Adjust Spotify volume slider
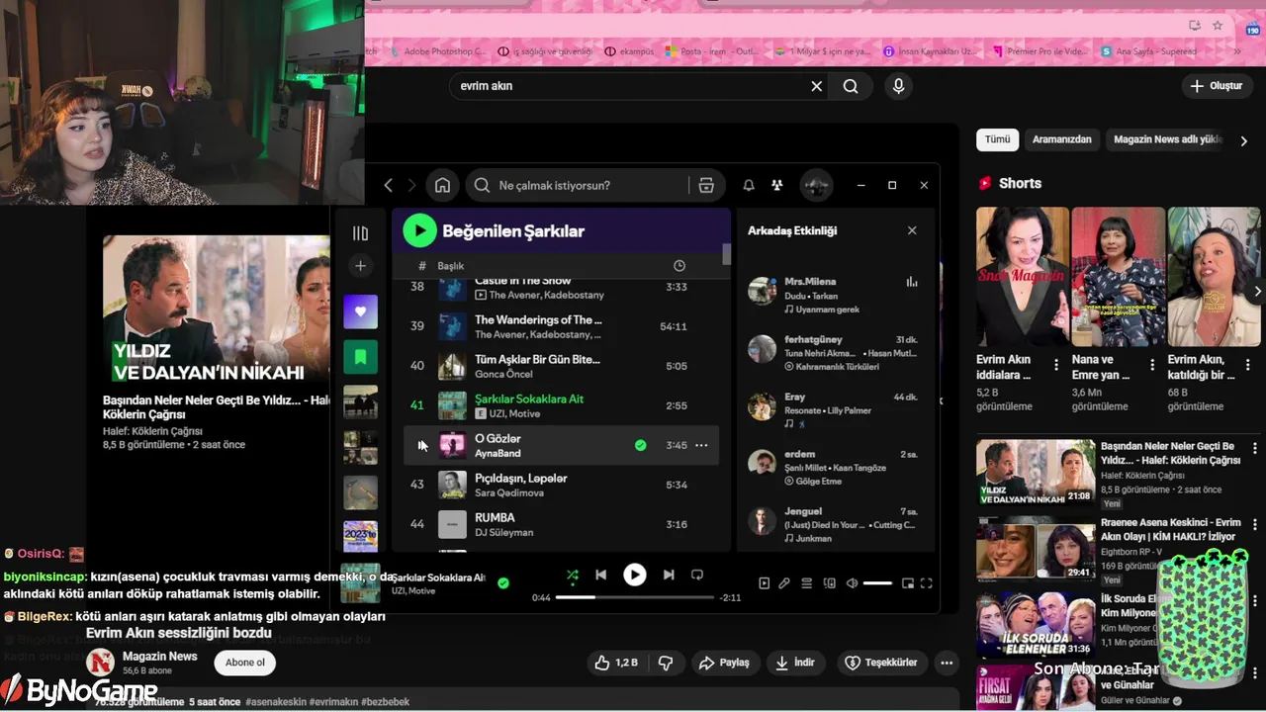Viewport: 1266px width, 712px height. (x=877, y=583)
